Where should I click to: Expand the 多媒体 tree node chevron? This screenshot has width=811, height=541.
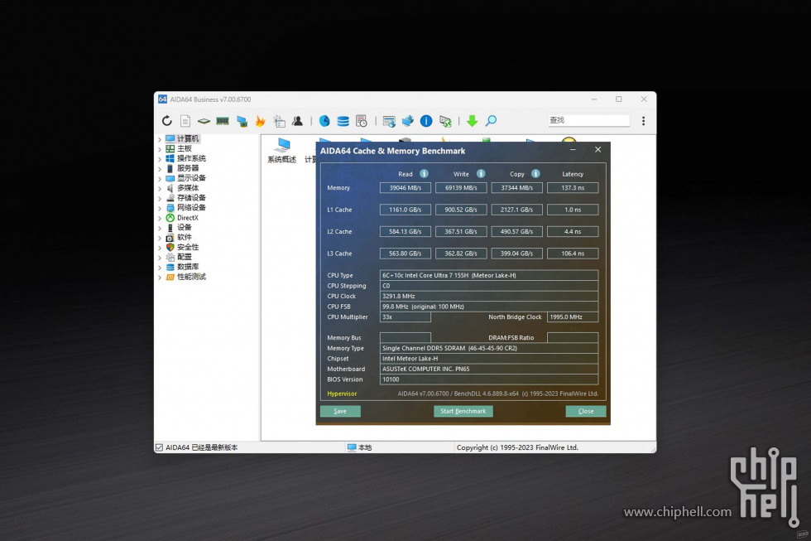159,188
